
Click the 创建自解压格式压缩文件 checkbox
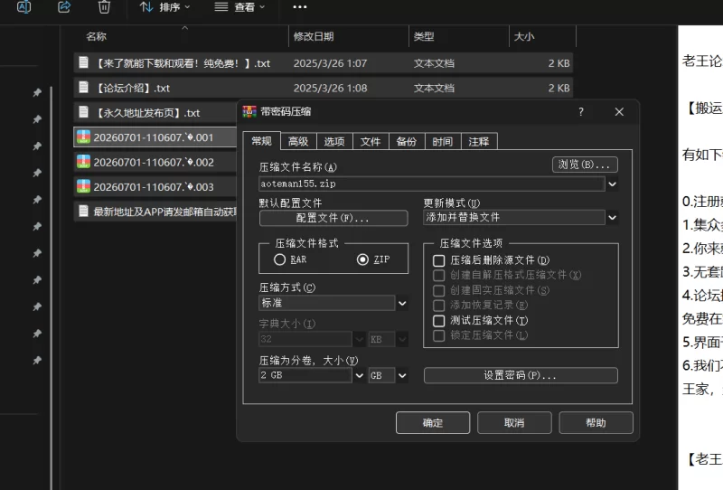point(438,276)
